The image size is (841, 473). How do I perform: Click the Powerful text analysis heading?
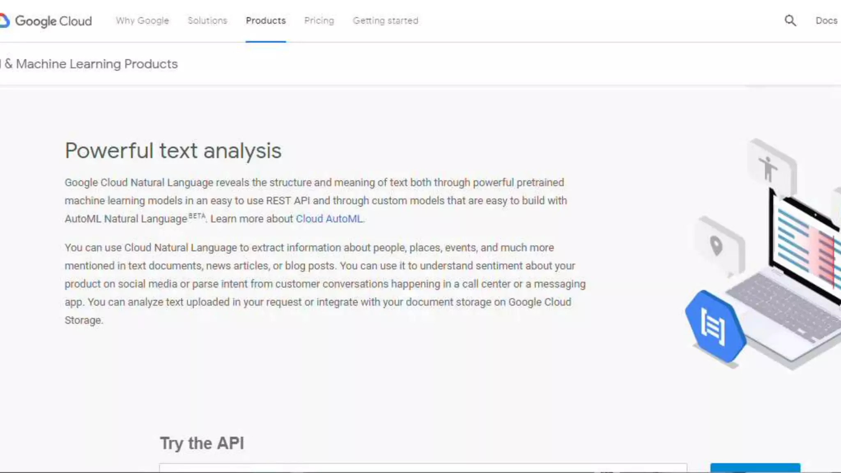point(173,151)
